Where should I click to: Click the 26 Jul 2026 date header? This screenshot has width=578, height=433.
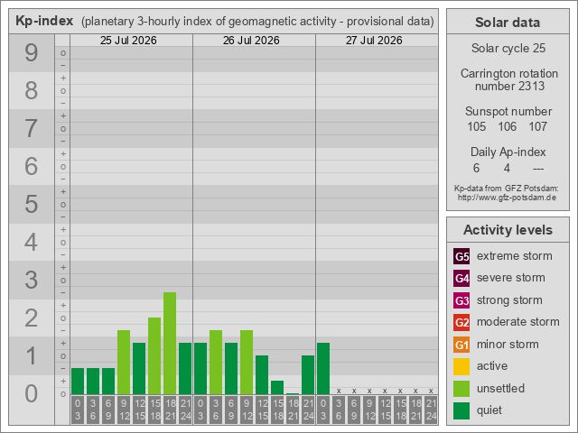tap(251, 40)
